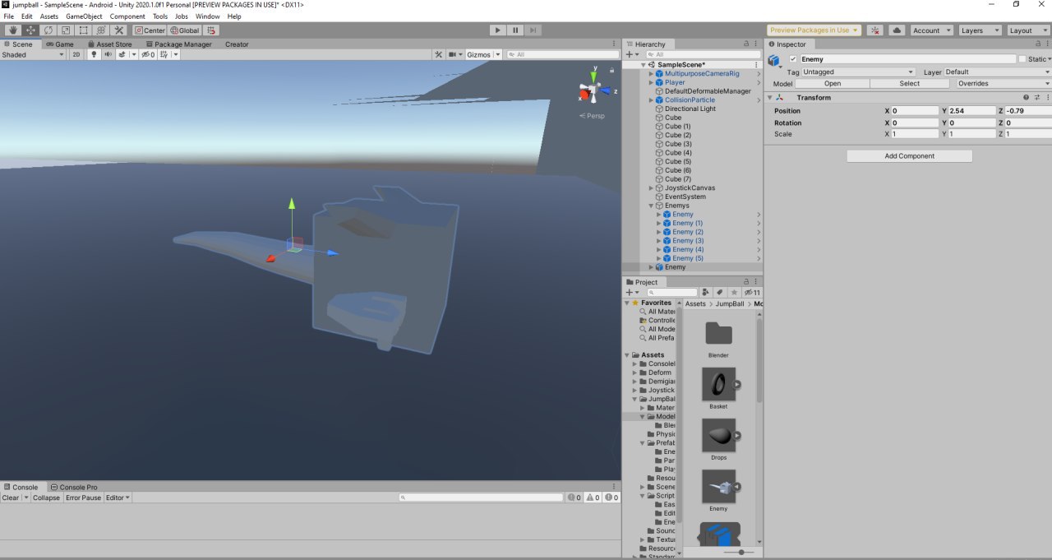Open the Gizmos dropdown
Image resolution: width=1052 pixels, height=560 pixels.
(x=483, y=54)
